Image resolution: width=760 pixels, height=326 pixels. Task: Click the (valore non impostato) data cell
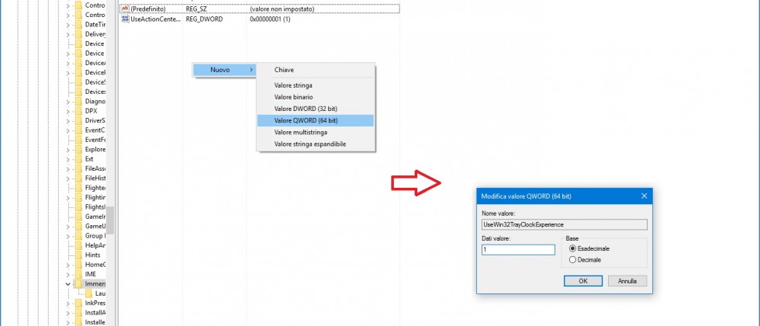pyautogui.click(x=282, y=9)
